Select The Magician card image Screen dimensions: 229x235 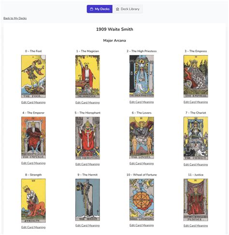[x=87, y=76]
